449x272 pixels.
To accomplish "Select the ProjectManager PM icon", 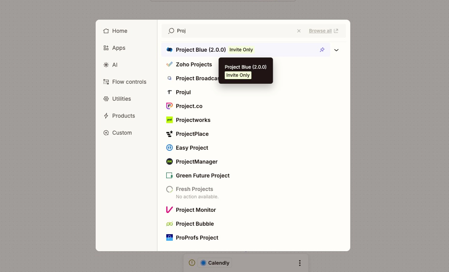I will (170, 161).
